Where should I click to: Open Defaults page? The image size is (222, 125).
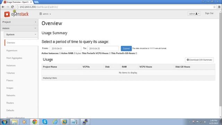pyautogui.click(x=10, y=110)
